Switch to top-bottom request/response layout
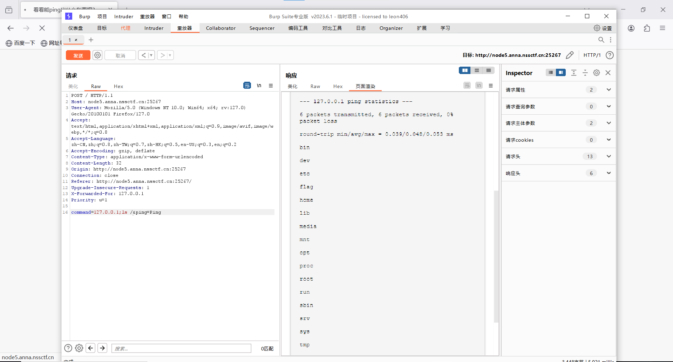The height and width of the screenshot is (362, 673). pyautogui.click(x=477, y=71)
